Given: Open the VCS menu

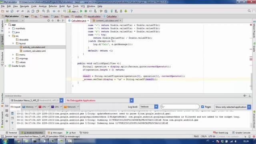Looking at the screenshot, I should [83, 6].
